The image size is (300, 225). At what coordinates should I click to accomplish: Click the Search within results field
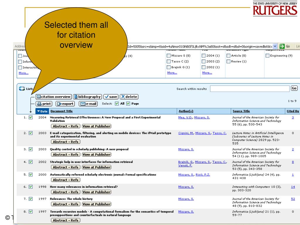pos(250,88)
